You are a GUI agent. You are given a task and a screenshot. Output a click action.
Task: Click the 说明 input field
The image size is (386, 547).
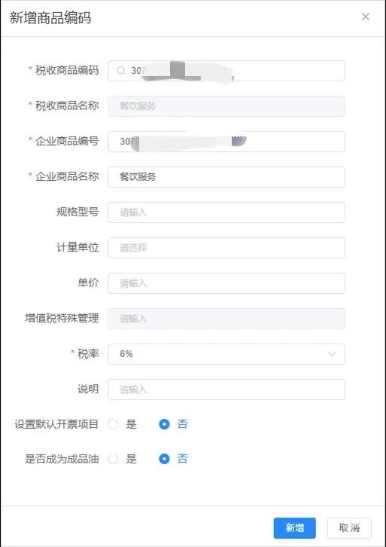click(x=226, y=390)
